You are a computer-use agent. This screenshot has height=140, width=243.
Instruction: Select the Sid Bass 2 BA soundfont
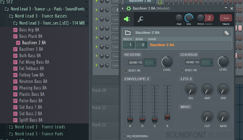[28, 114]
